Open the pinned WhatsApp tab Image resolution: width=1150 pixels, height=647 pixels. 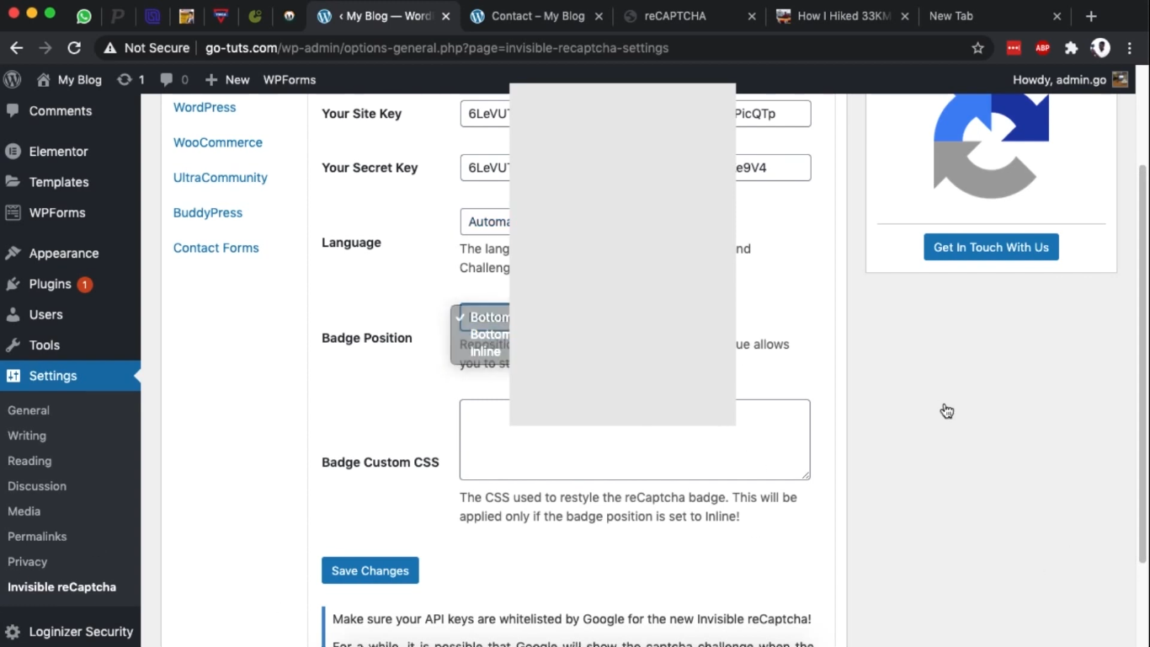[x=83, y=16]
